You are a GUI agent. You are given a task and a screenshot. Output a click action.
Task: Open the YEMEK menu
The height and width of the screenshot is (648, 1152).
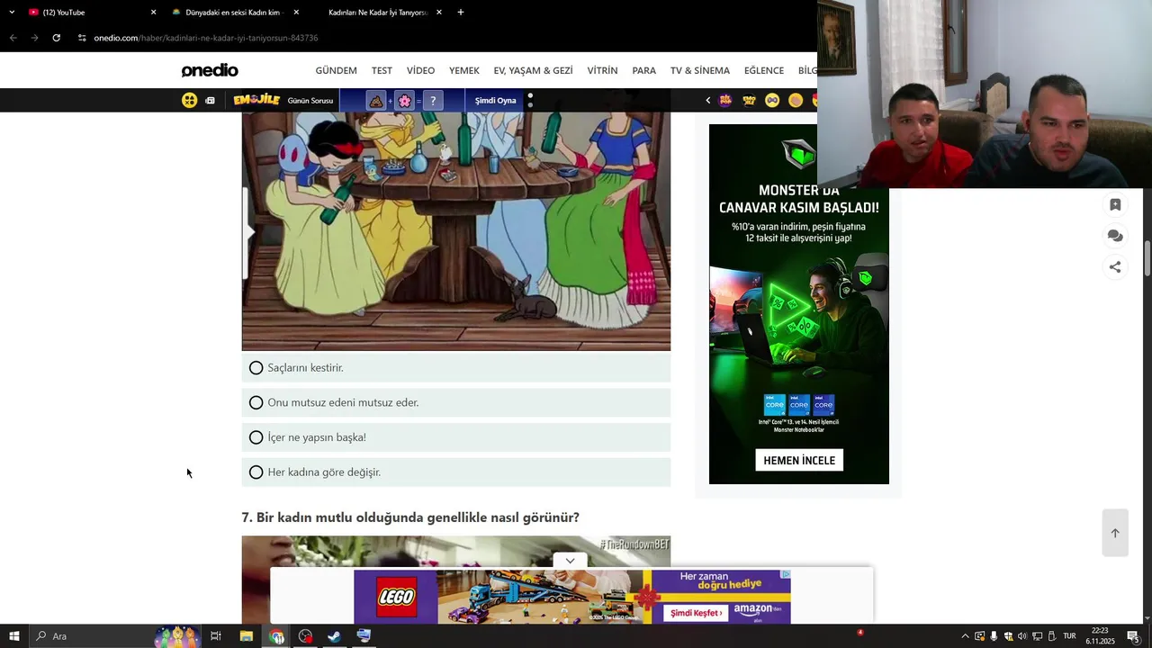[464, 70]
